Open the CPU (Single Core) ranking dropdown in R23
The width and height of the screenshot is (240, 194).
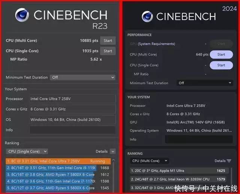click(x=27, y=152)
